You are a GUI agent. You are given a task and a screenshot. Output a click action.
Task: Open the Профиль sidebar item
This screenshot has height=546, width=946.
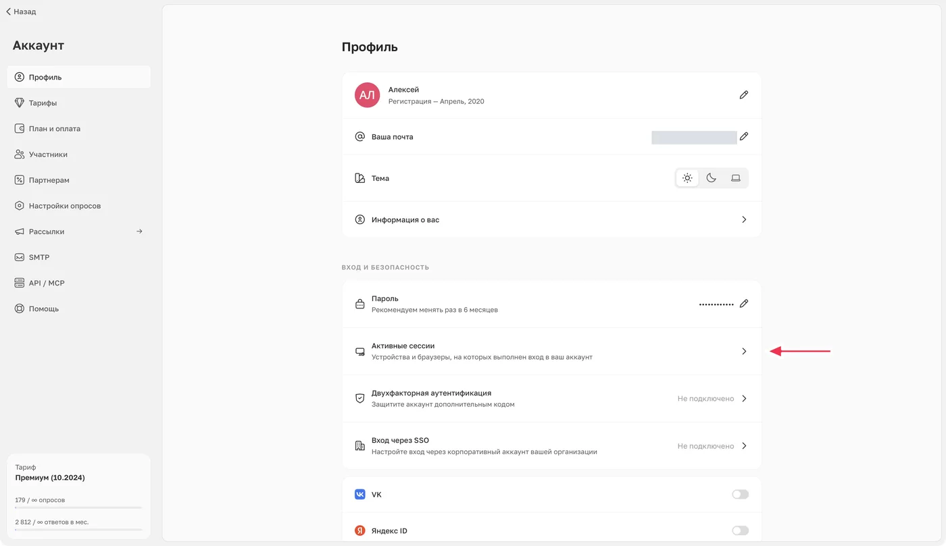79,77
